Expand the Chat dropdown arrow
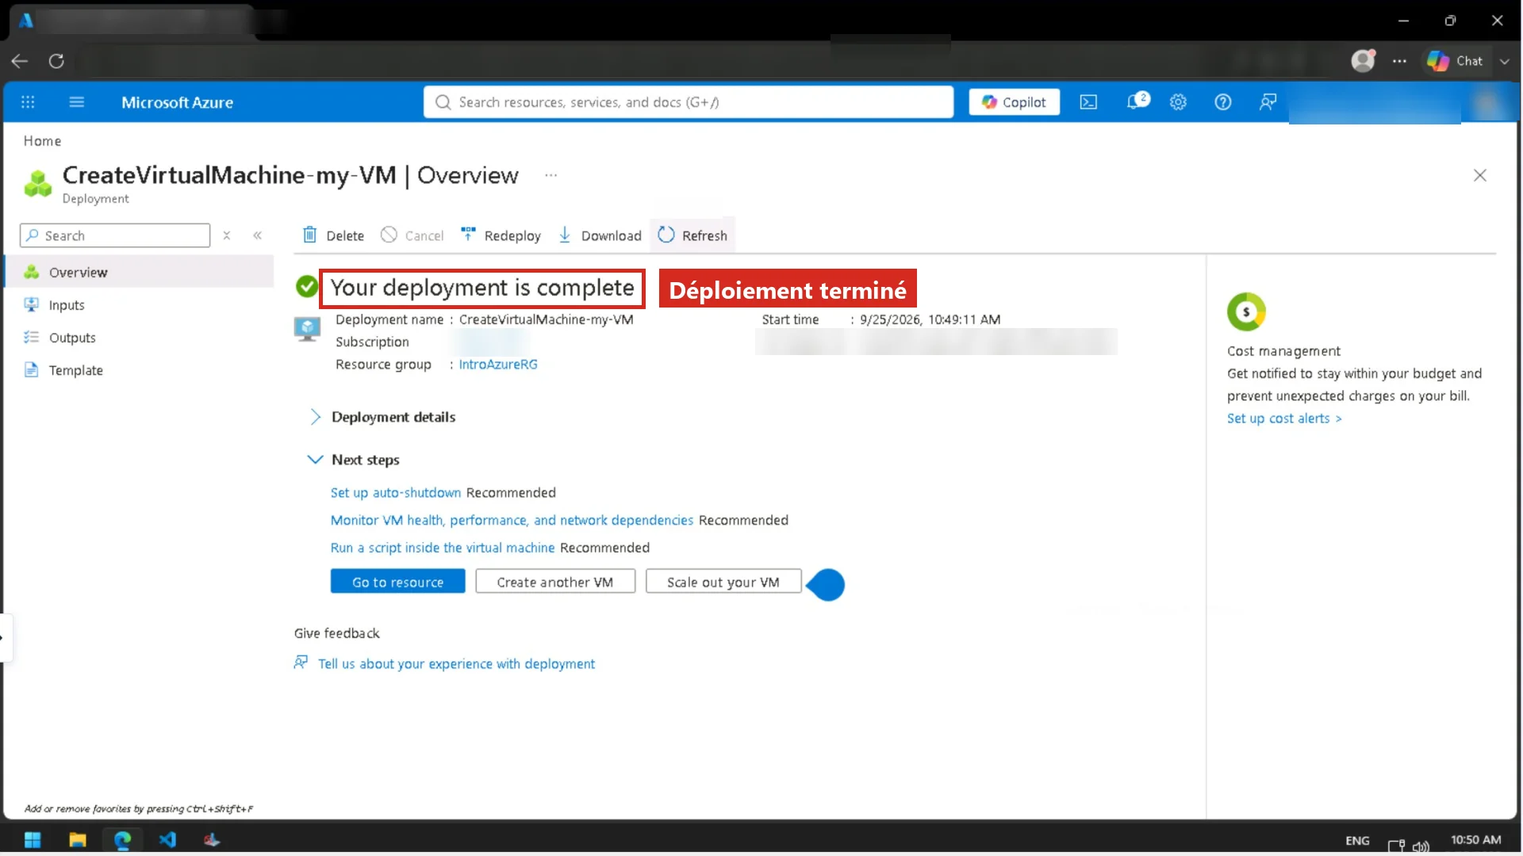1523x856 pixels. 1505,61
